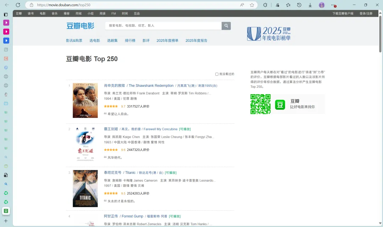Click 可播放 next to Farewell My Concubine
383x227 pixels.
[x=185, y=129]
